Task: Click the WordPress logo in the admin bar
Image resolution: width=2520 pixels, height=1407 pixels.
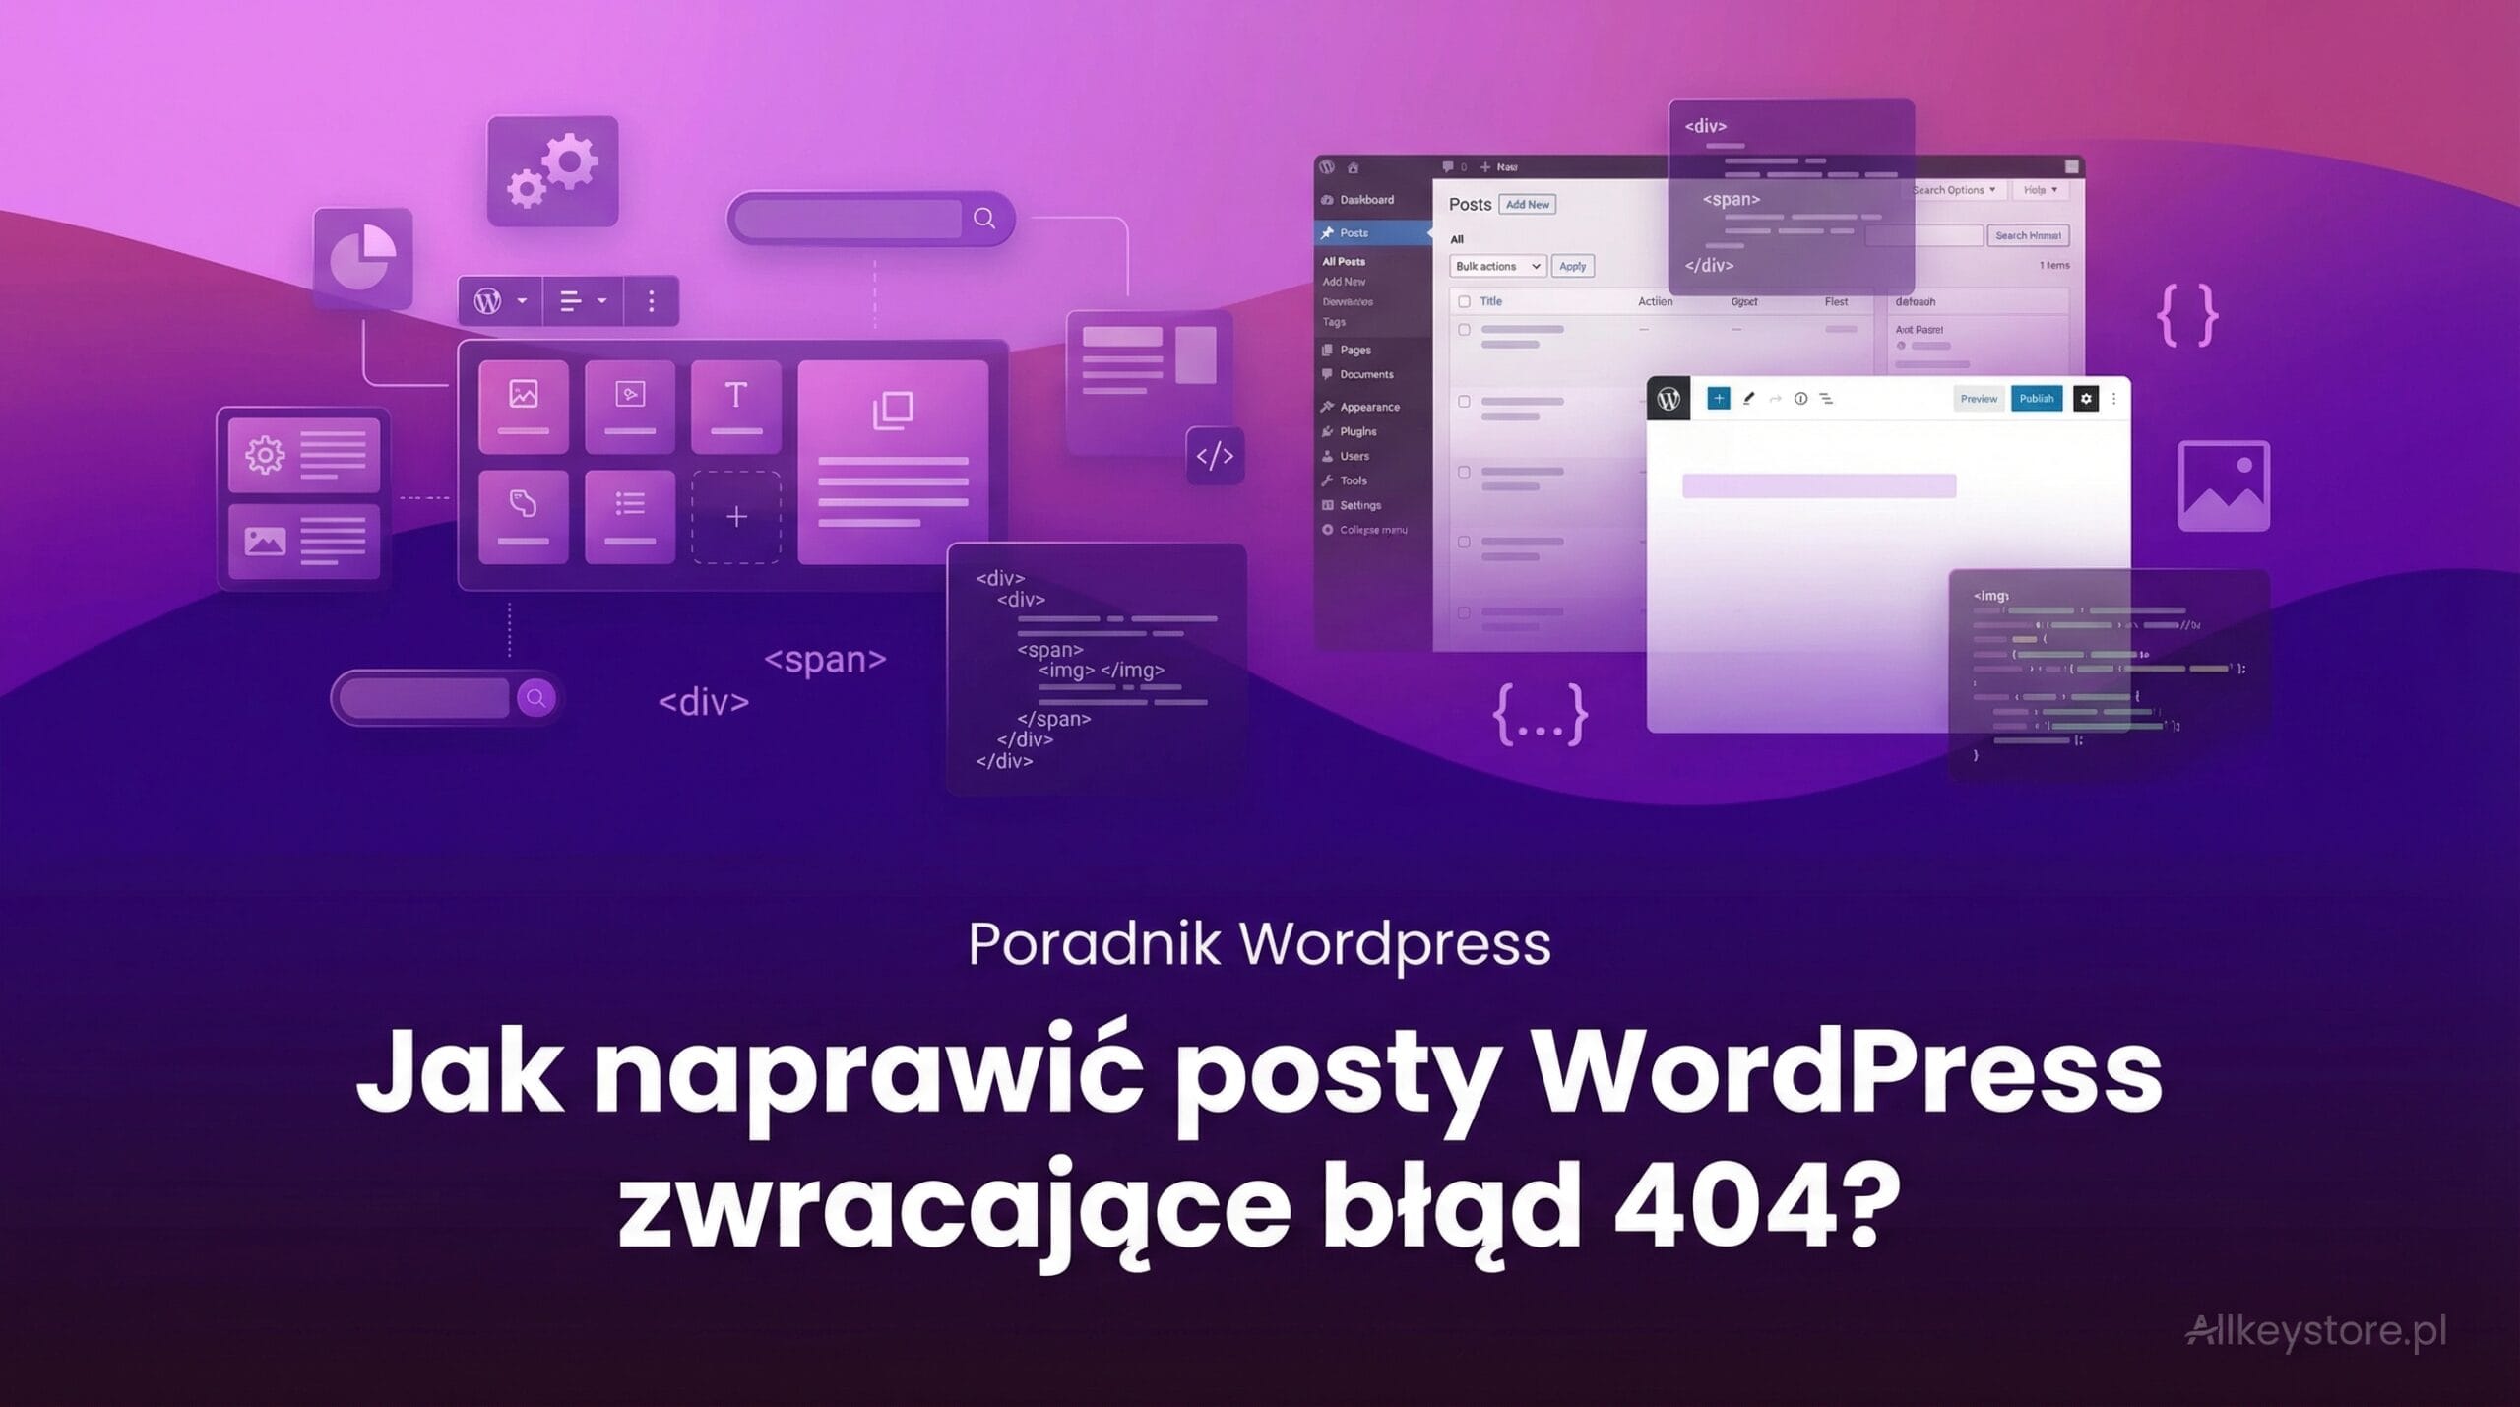Action: (1327, 167)
